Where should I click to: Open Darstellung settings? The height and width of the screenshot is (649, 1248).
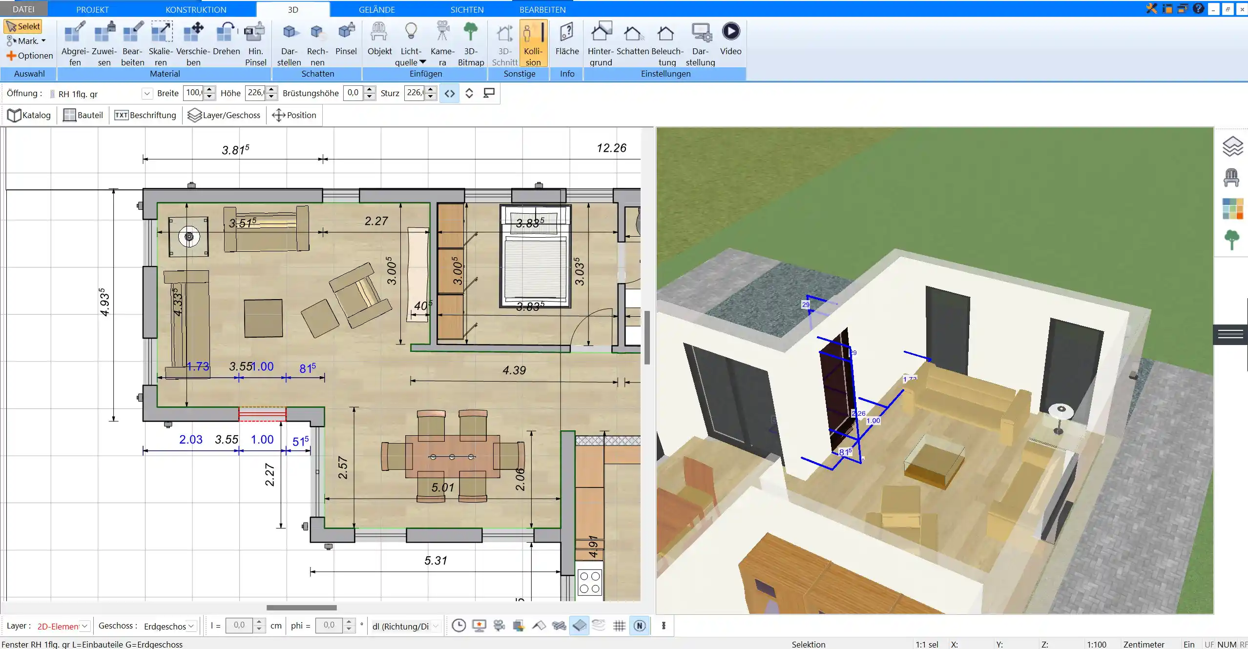[x=700, y=43]
